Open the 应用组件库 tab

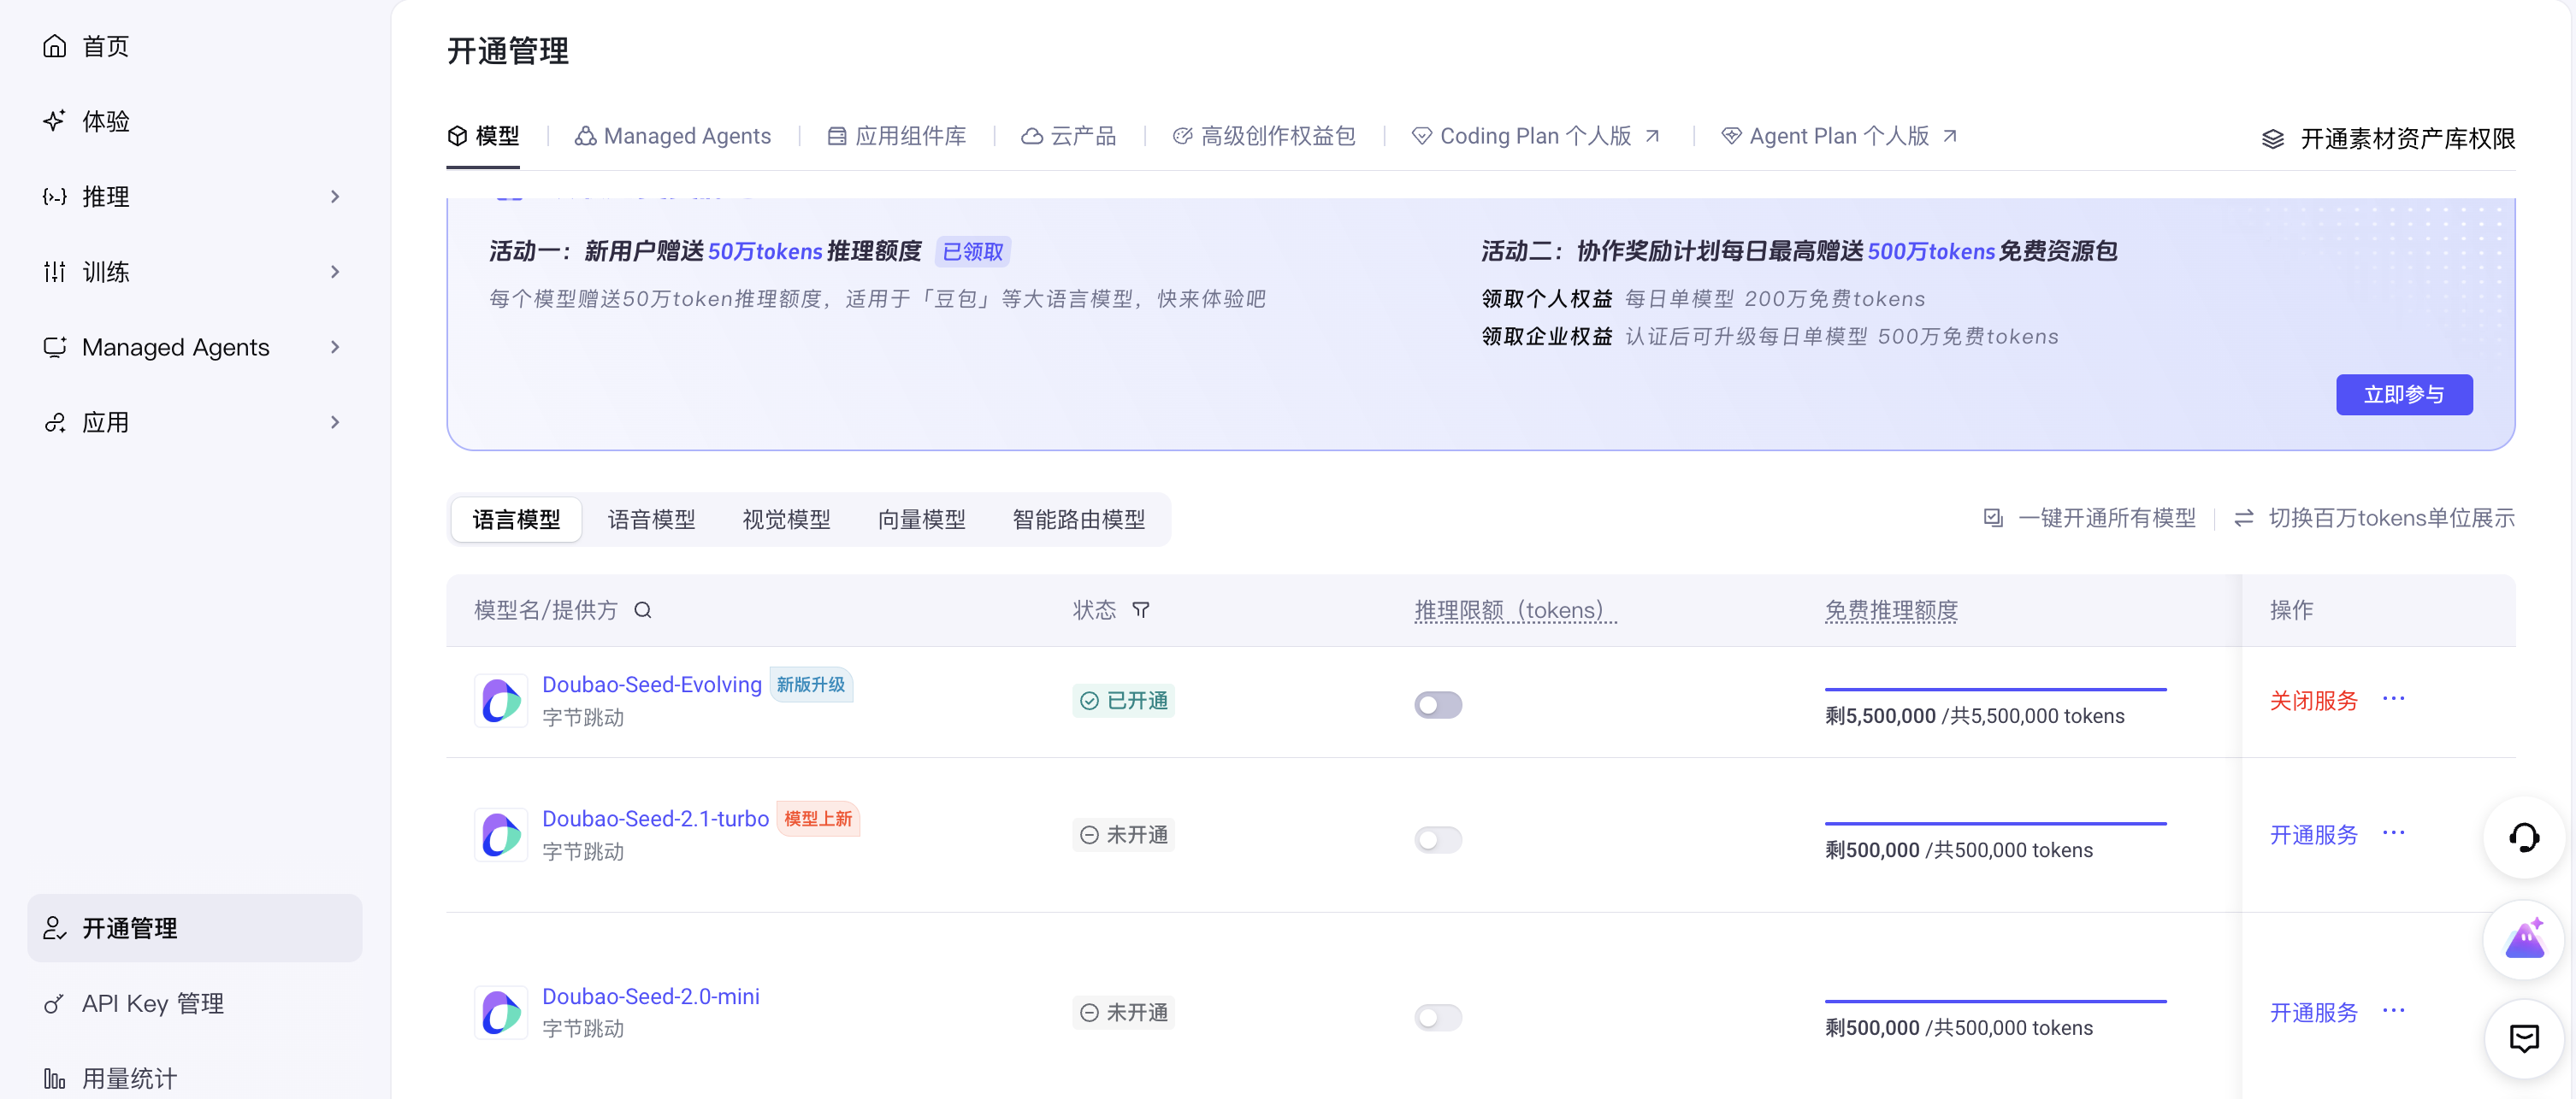tap(897, 136)
